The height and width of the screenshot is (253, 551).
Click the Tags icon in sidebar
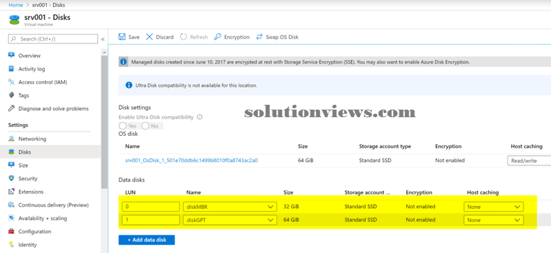(x=12, y=95)
